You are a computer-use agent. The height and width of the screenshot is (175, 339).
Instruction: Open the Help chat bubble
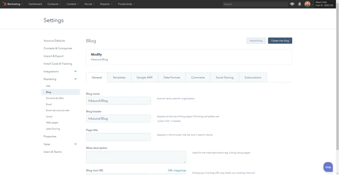[328, 167]
